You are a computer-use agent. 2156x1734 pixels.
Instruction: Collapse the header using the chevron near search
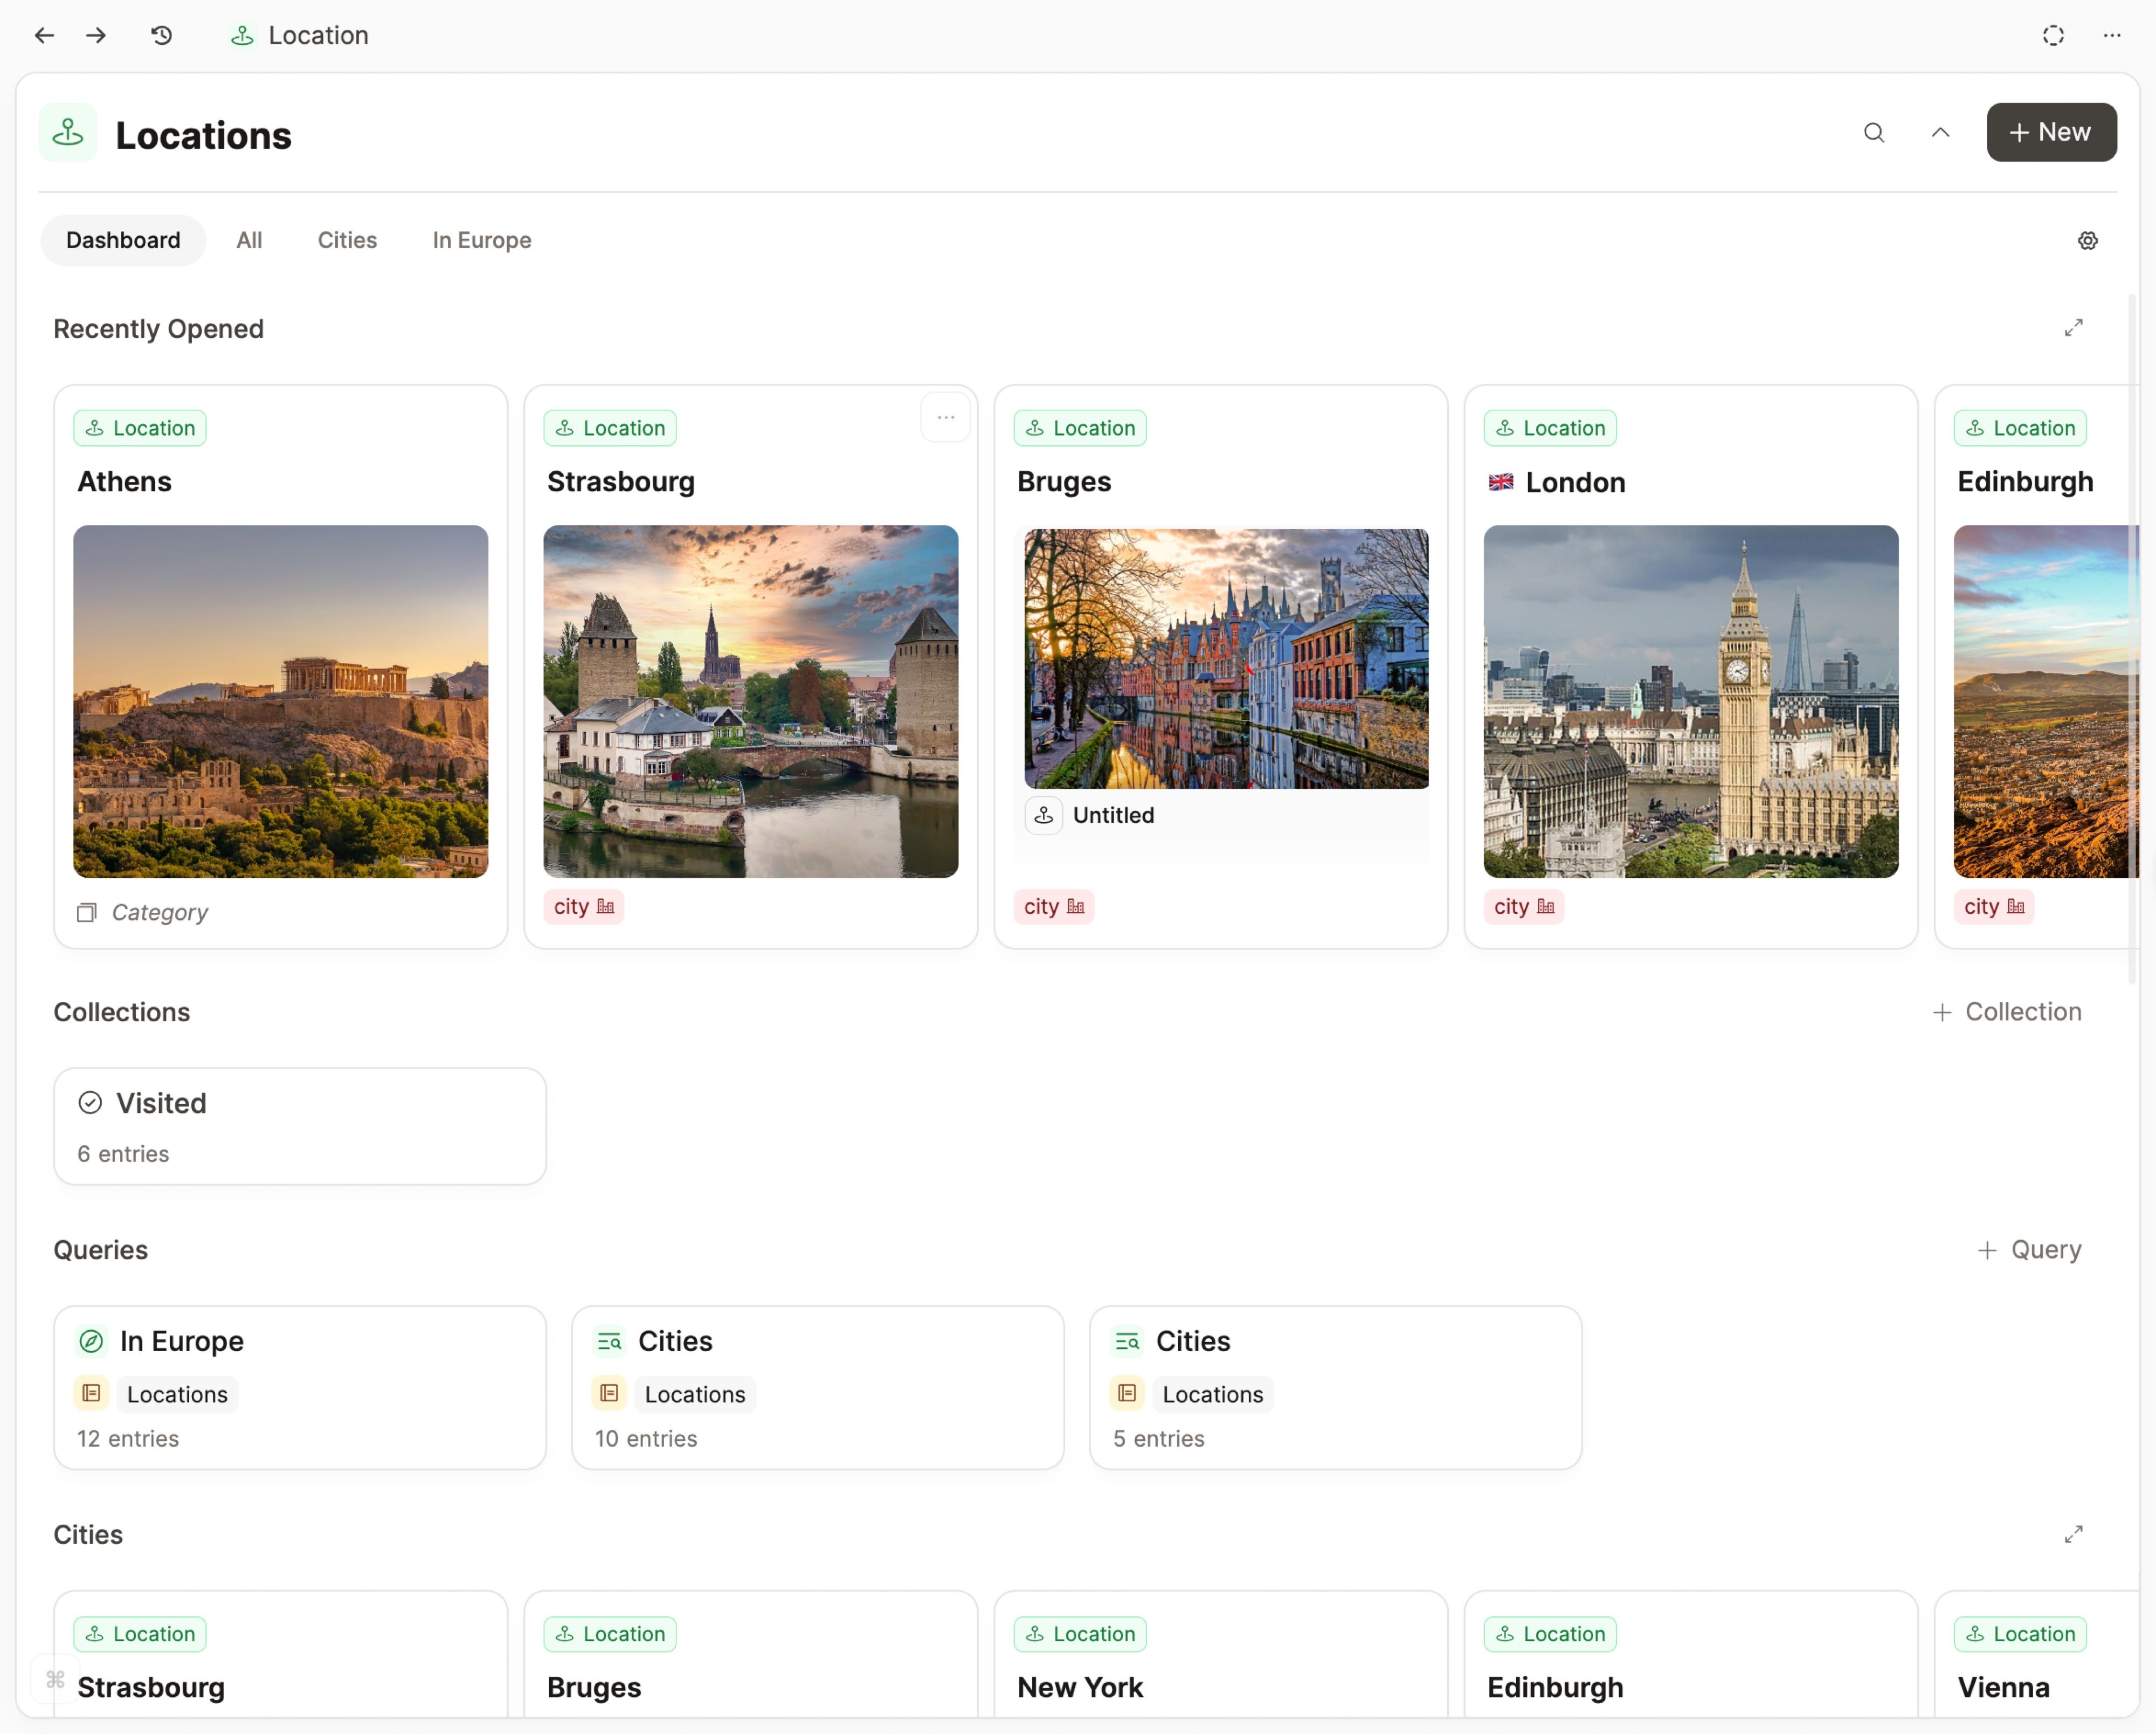(1940, 132)
